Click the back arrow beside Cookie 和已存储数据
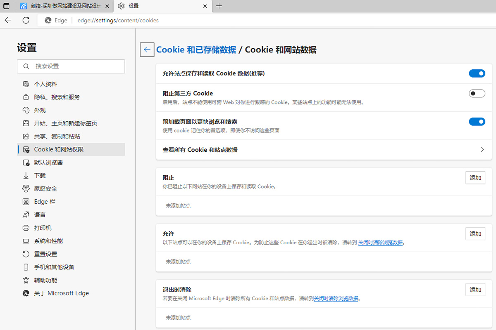Image resolution: width=496 pixels, height=330 pixels. coord(147,50)
